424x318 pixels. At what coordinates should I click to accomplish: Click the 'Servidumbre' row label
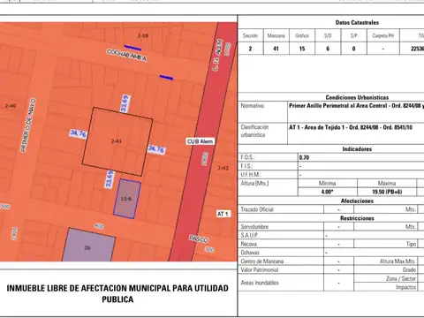254,227
